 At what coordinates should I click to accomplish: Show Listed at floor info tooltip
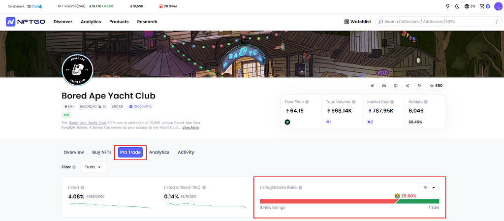point(204,188)
